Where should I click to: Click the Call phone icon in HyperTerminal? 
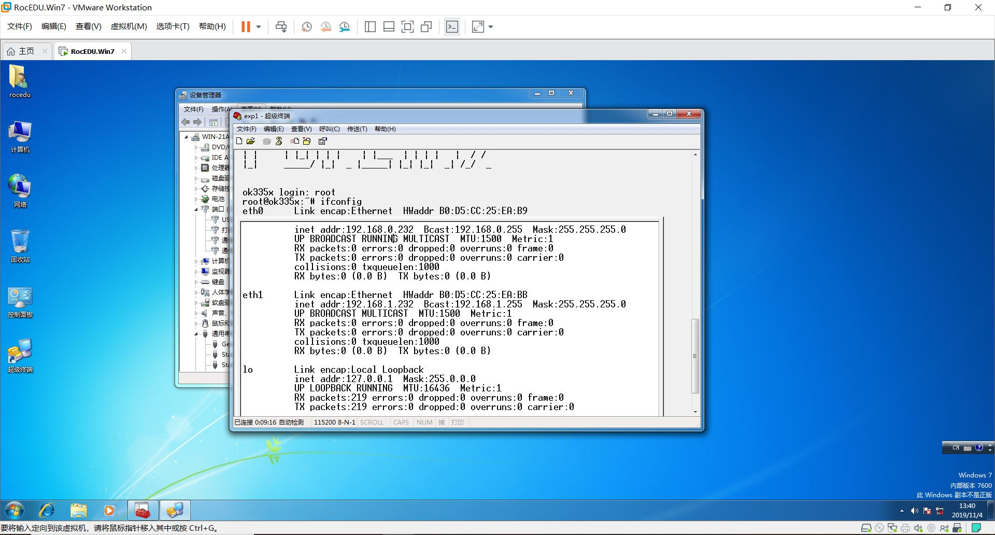[x=266, y=141]
